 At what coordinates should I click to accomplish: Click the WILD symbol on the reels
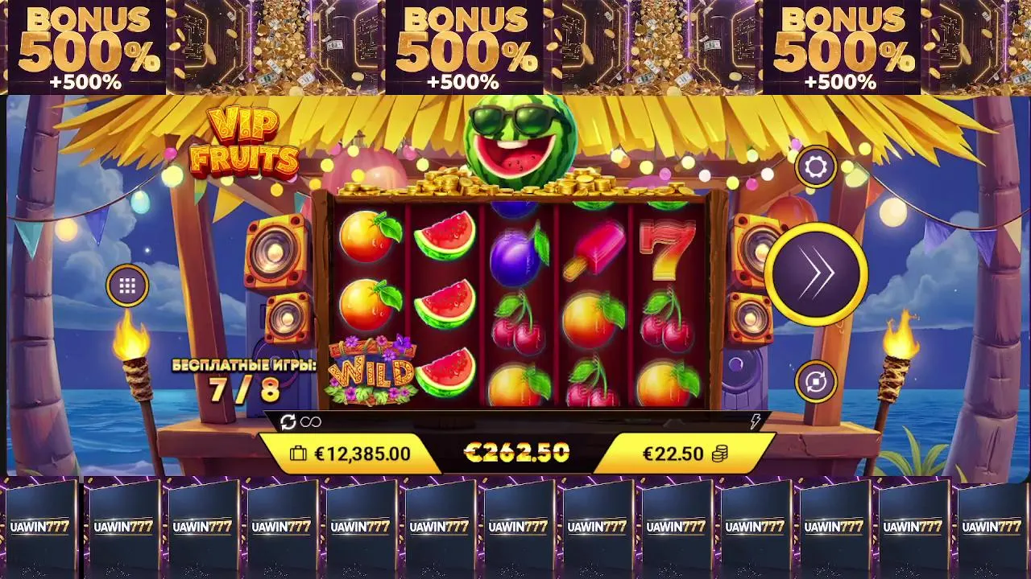[370, 371]
